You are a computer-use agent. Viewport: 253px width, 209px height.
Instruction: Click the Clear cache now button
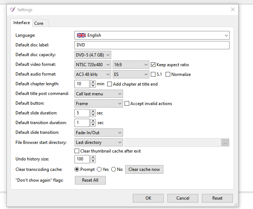(x=144, y=169)
